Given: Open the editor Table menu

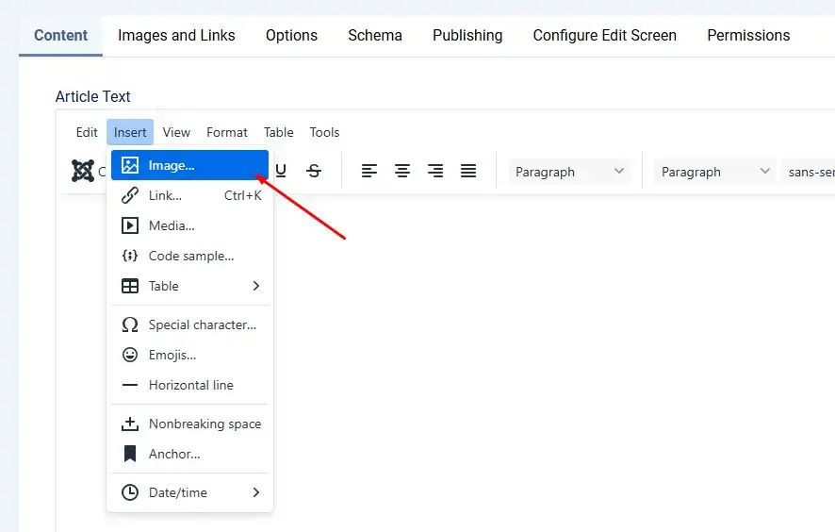Looking at the screenshot, I should point(279,132).
